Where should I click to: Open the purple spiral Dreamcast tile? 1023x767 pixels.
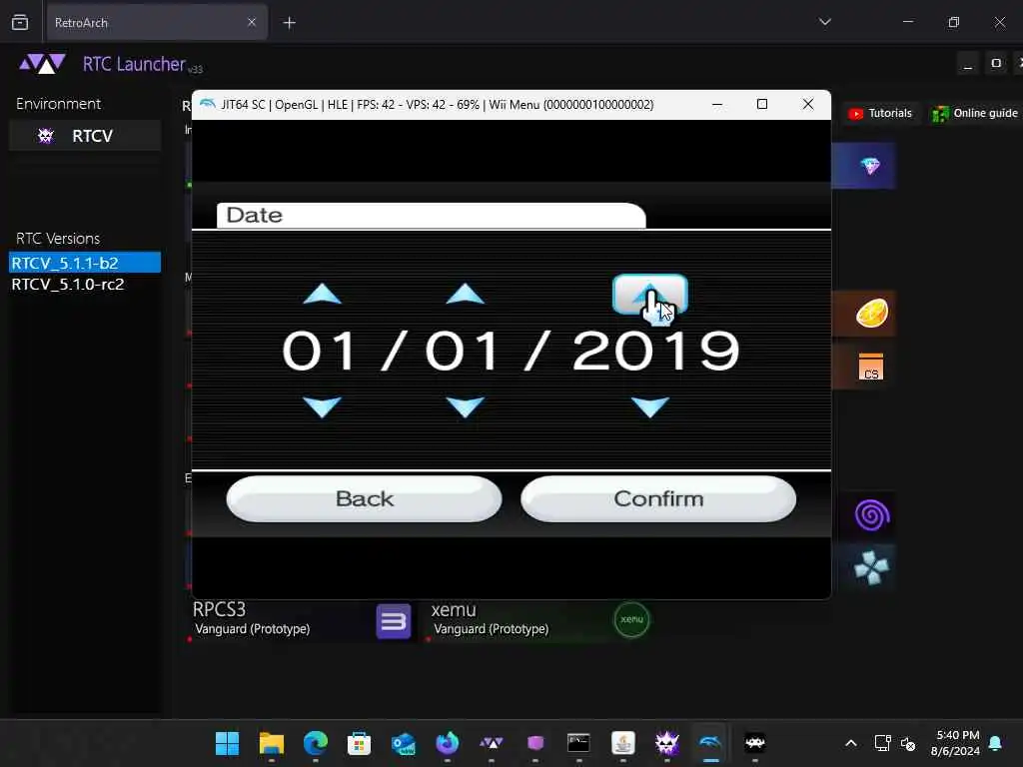click(x=871, y=515)
